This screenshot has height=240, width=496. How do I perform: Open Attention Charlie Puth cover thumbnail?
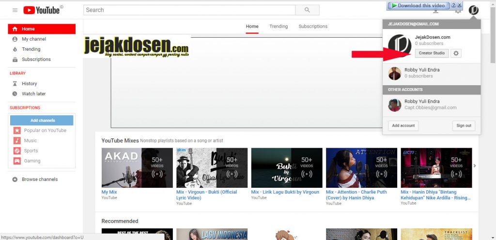tap(361, 168)
